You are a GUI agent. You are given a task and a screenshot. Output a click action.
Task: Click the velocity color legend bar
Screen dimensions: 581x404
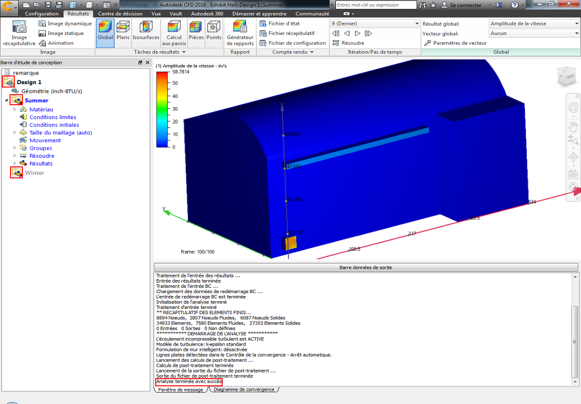(x=163, y=109)
